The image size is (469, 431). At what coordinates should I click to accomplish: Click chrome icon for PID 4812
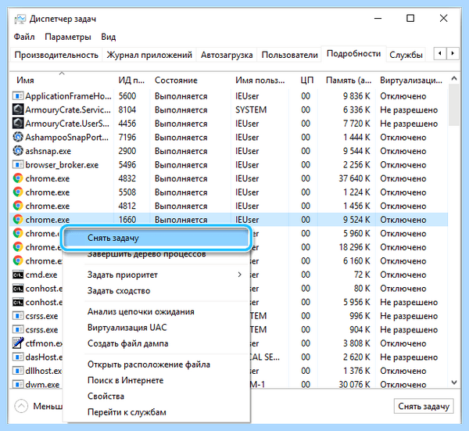click(x=18, y=206)
